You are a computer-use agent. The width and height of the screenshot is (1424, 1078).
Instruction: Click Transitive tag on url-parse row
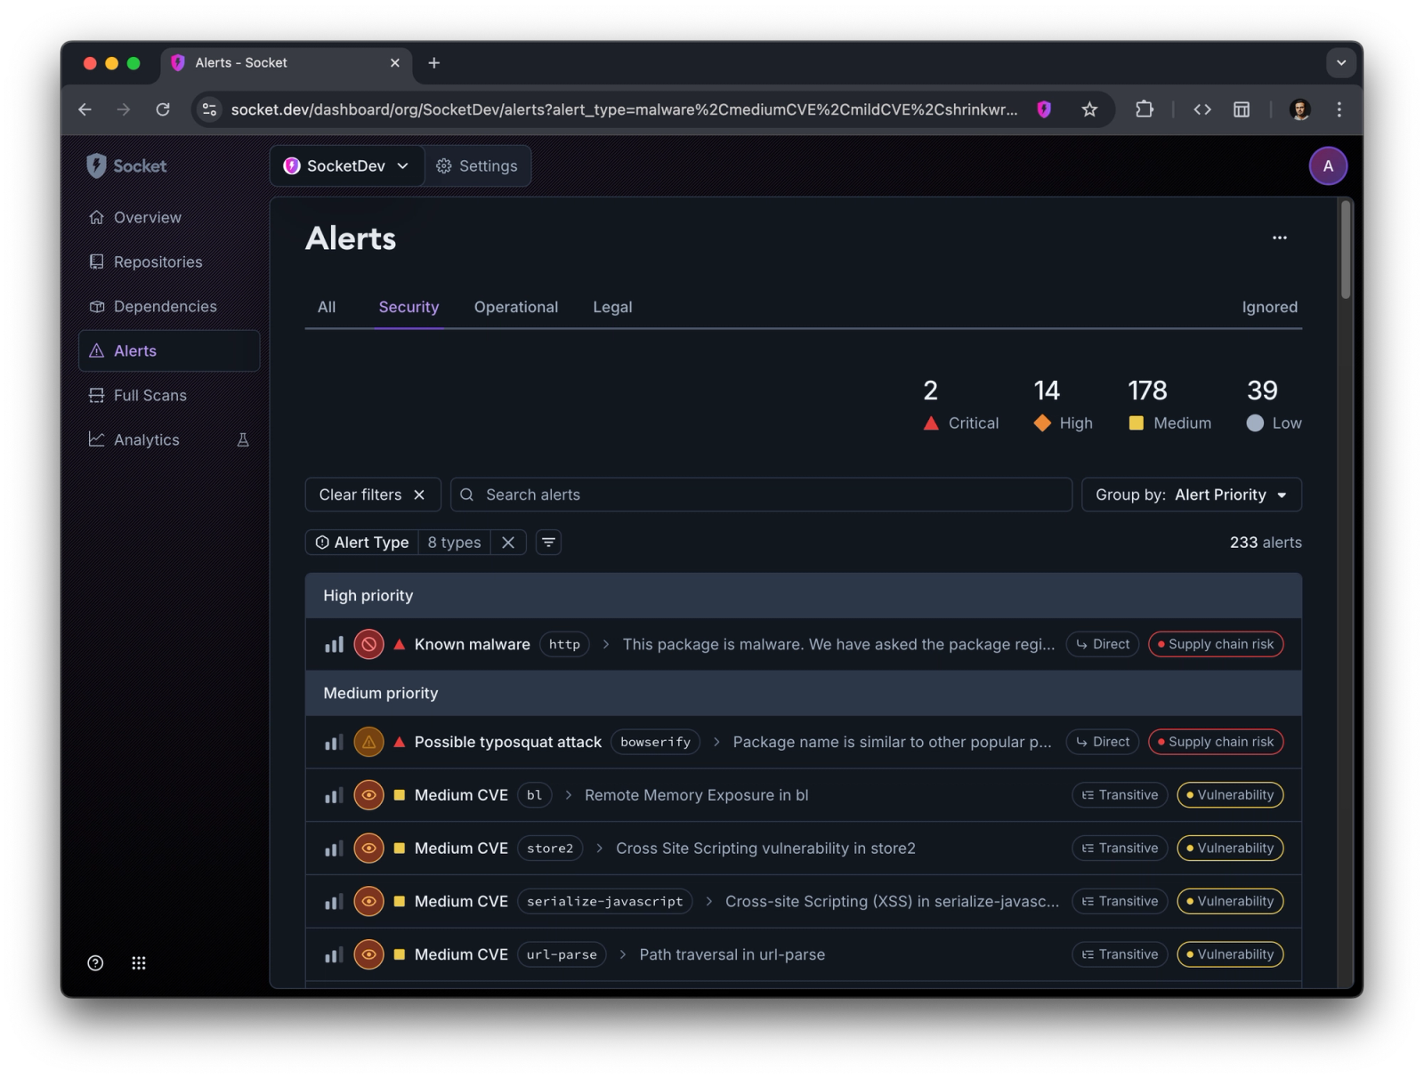(x=1120, y=954)
